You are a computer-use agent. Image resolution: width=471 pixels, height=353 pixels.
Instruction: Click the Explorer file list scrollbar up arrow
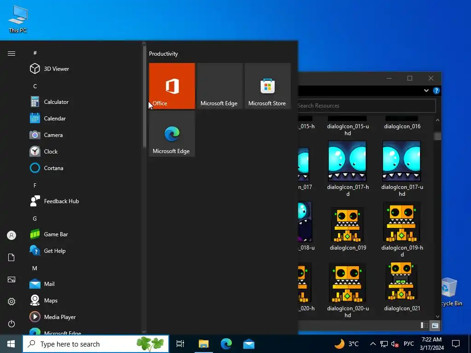437,120
